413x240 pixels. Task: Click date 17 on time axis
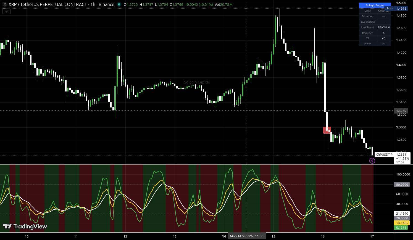point(372,236)
